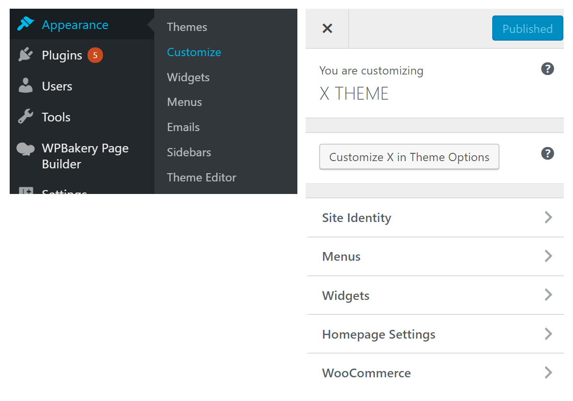Click the help icon beside X THEME
573x401 pixels.
pos(547,69)
